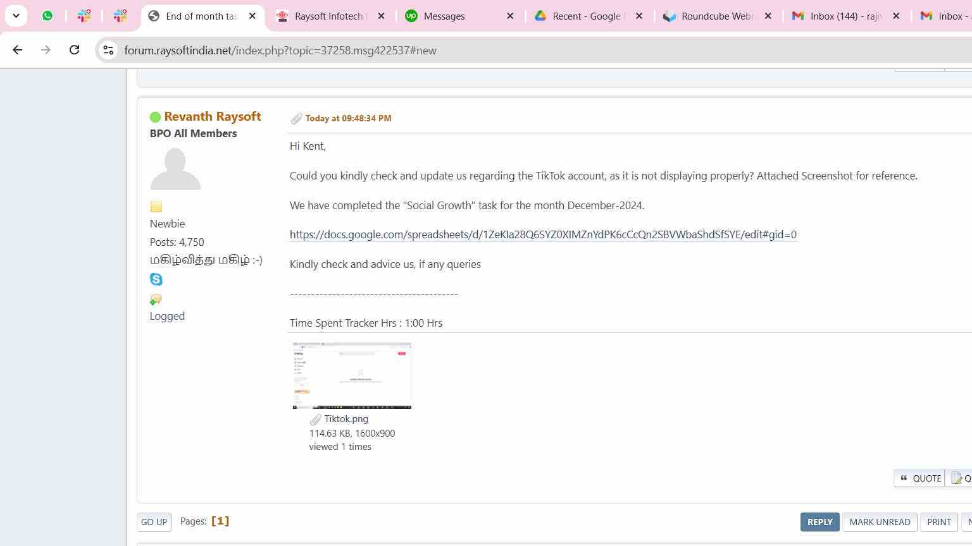The image size is (972, 546).
Task: Enlarge the Tiktok.png screenshot thumbnail
Action: [352, 375]
